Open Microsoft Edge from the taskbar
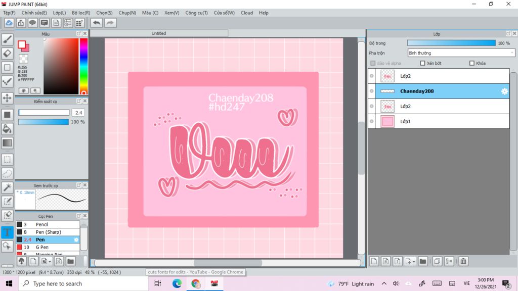The width and height of the screenshot is (518, 291). (x=177, y=284)
